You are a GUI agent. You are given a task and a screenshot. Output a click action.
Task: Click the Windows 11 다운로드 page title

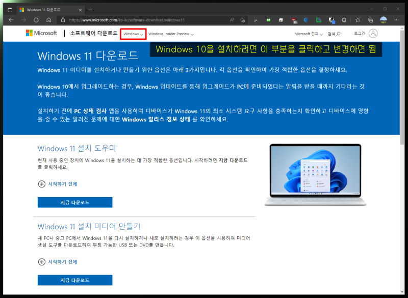tap(88, 56)
